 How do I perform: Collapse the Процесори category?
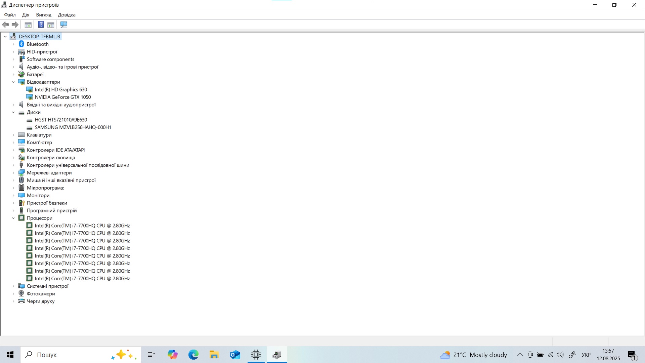tap(13, 218)
